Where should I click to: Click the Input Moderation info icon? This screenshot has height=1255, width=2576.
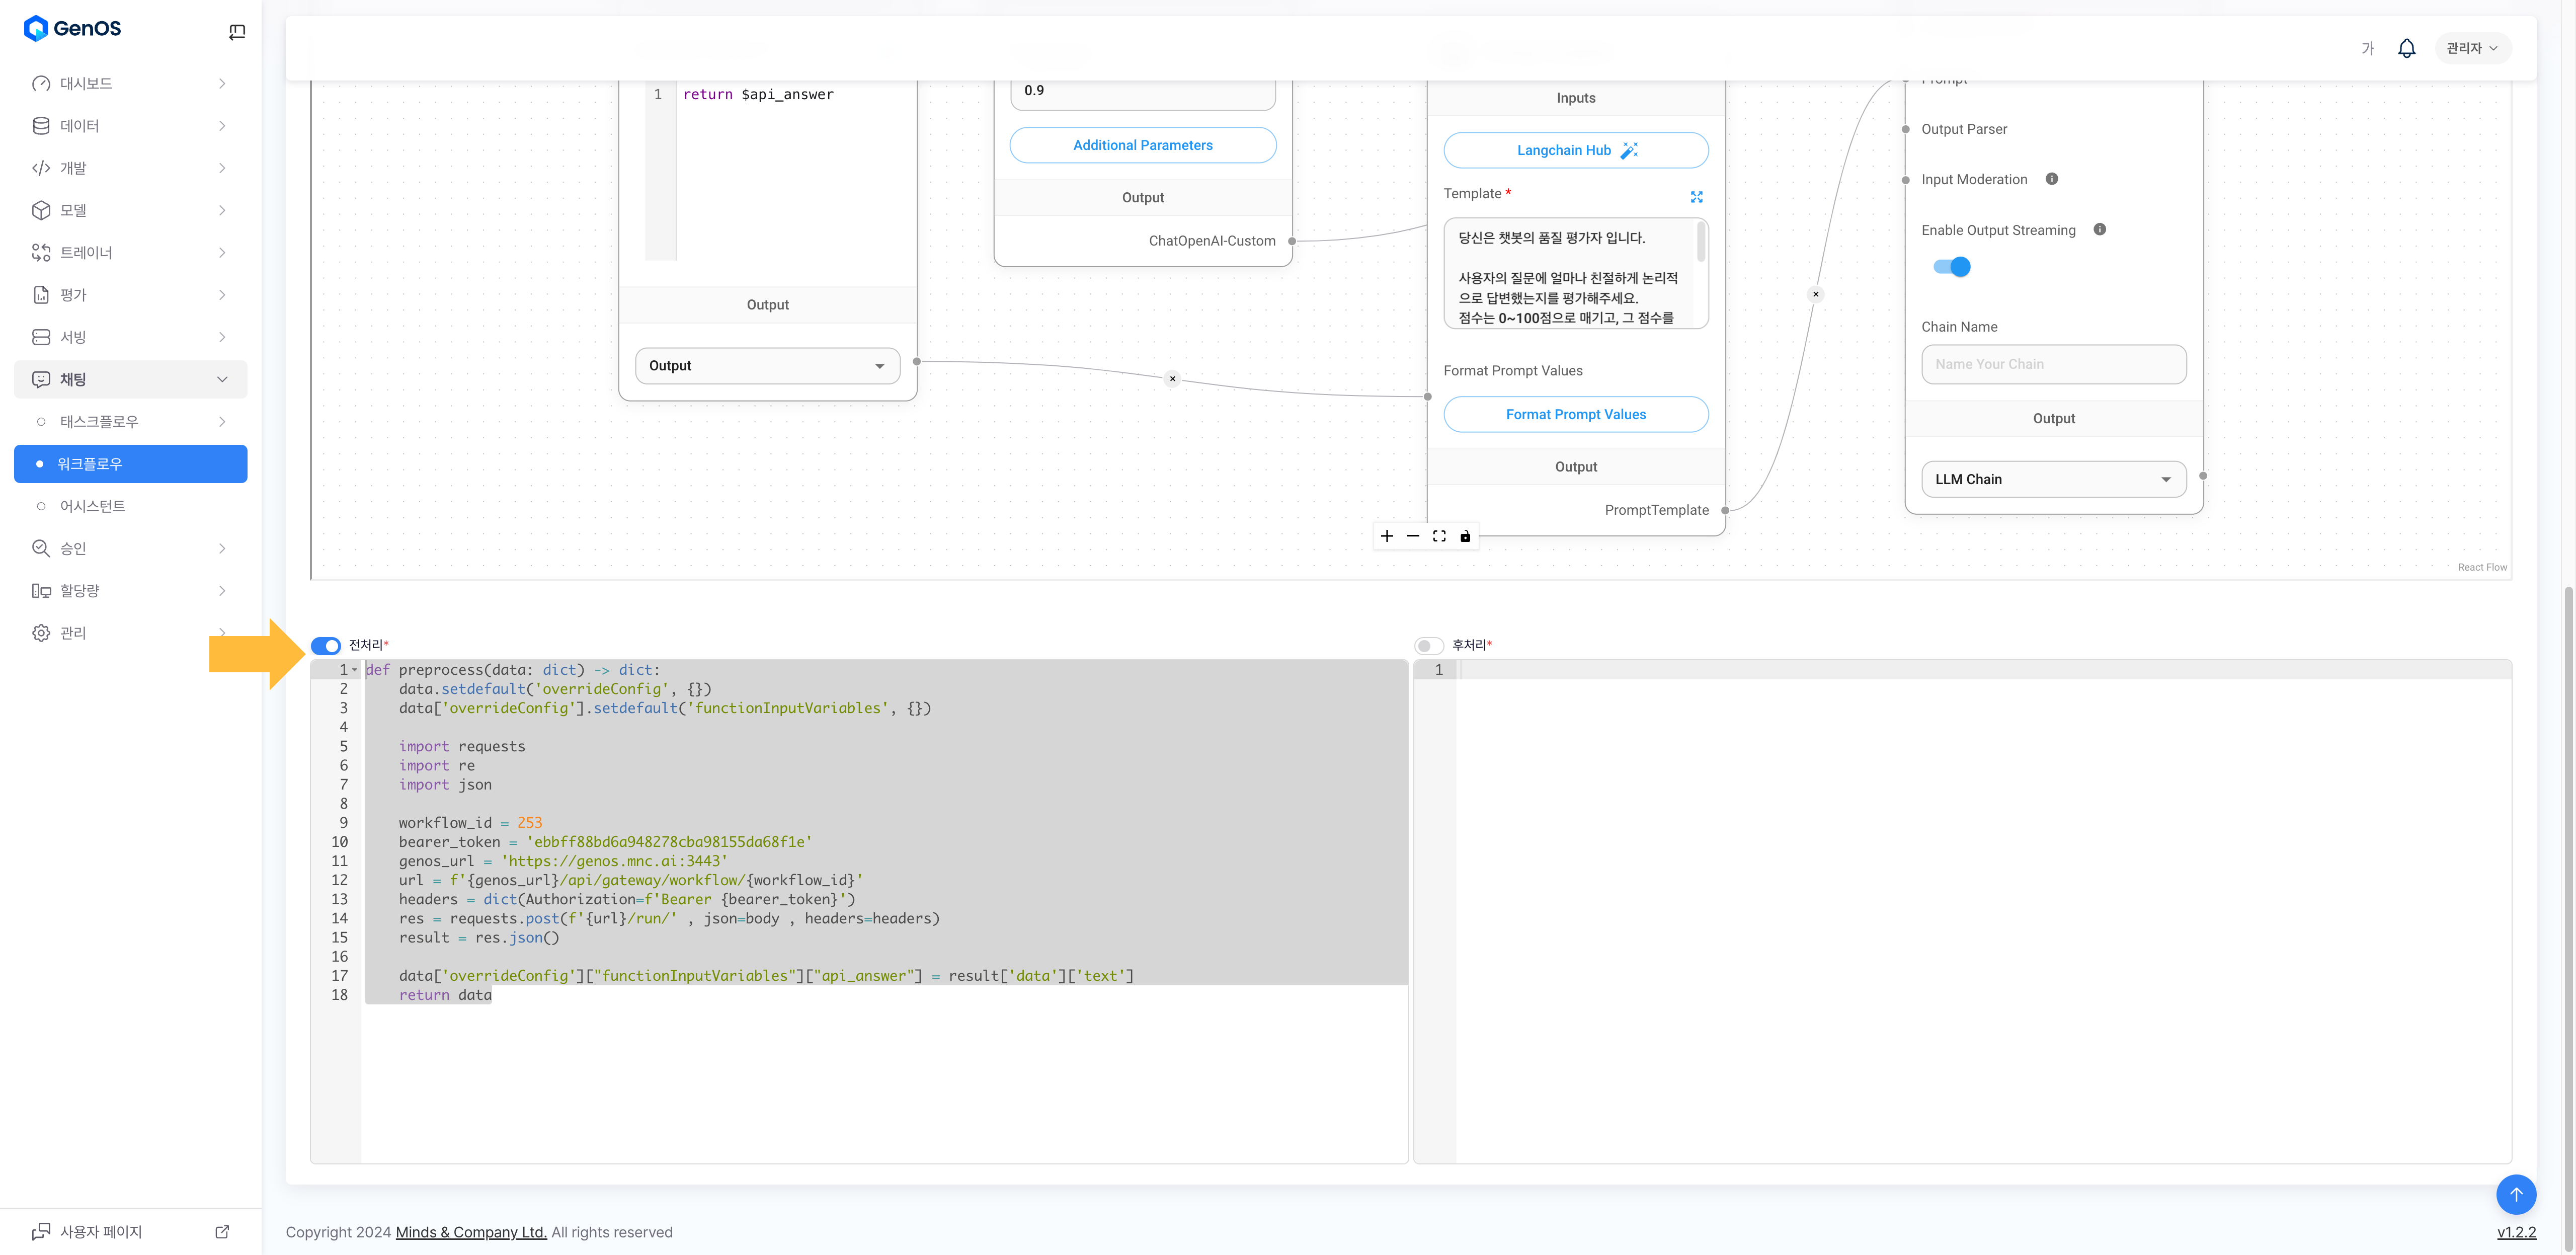pyautogui.click(x=2051, y=179)
